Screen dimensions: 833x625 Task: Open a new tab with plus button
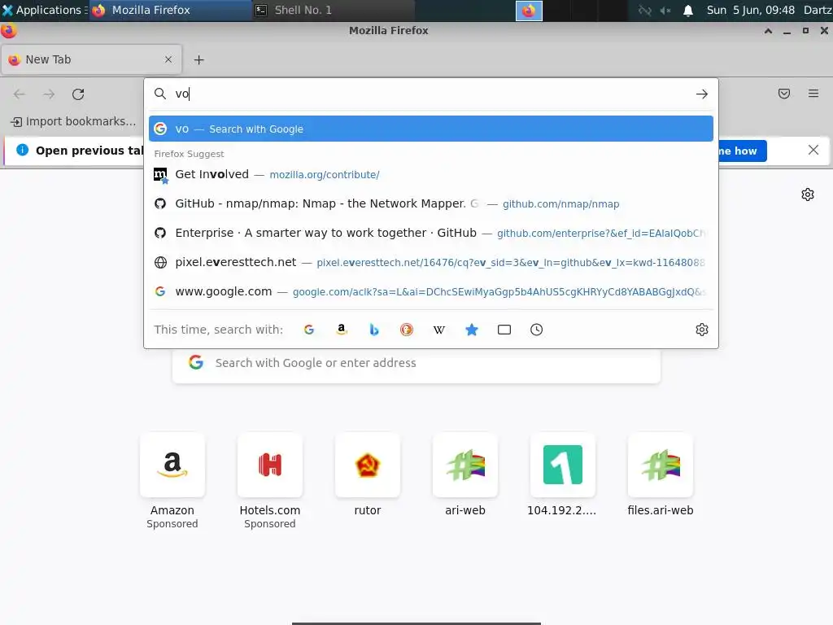198,60
